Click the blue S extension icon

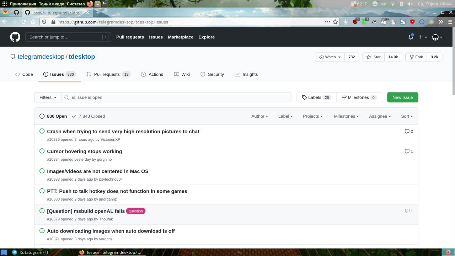403,22
